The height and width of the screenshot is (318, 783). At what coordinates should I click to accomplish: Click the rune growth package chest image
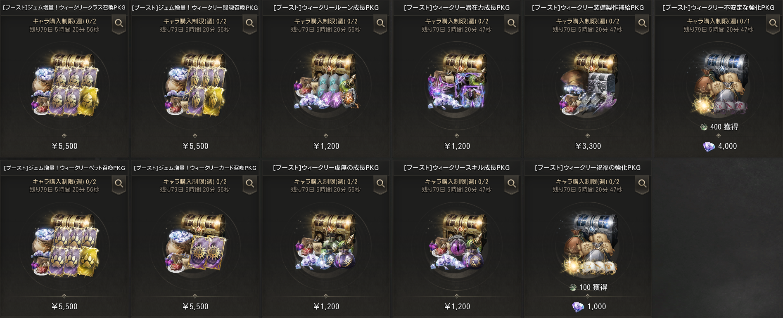[x=326, y=82]
